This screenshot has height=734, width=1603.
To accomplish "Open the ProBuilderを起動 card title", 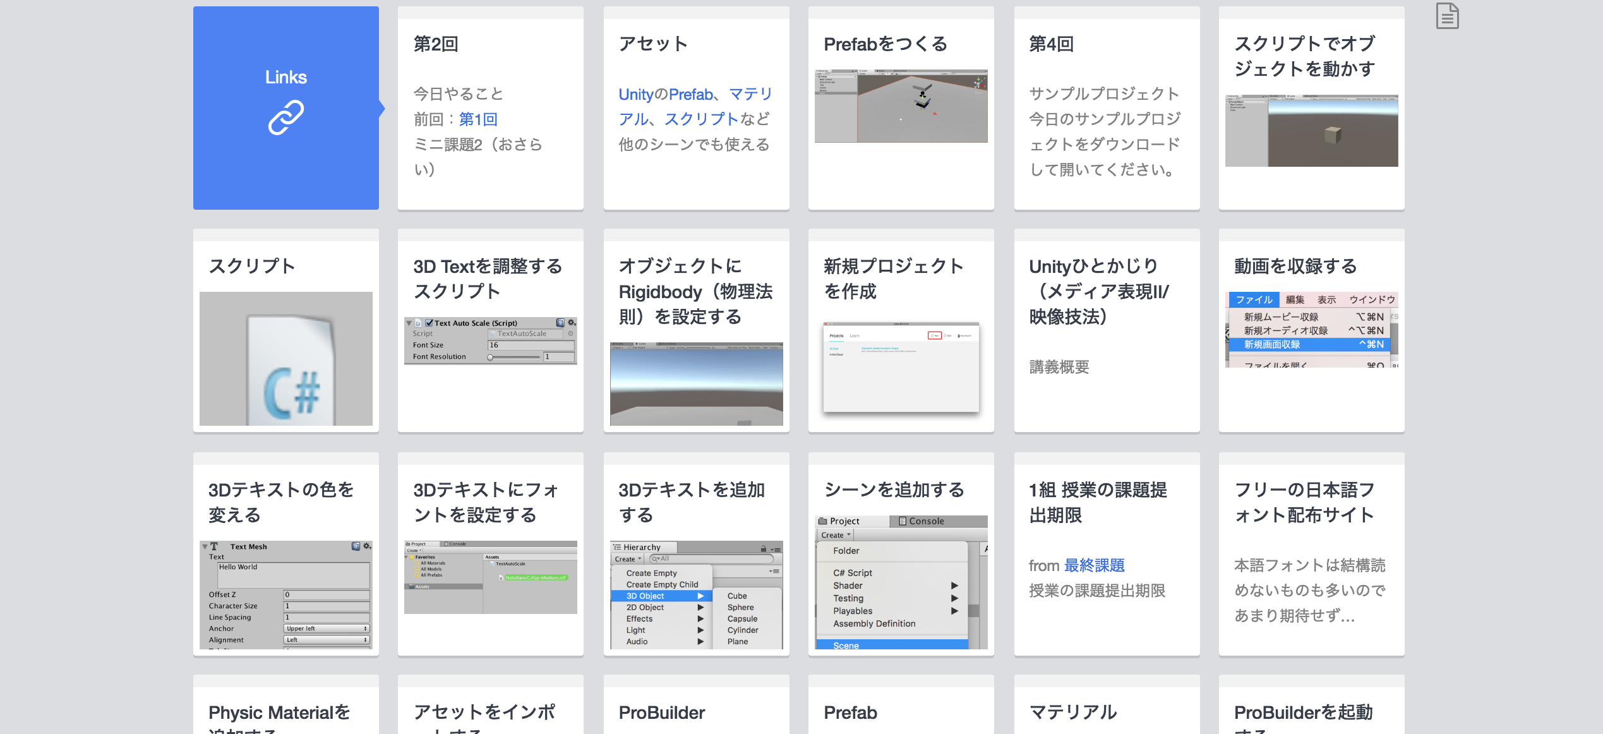I will point(1304,719).
